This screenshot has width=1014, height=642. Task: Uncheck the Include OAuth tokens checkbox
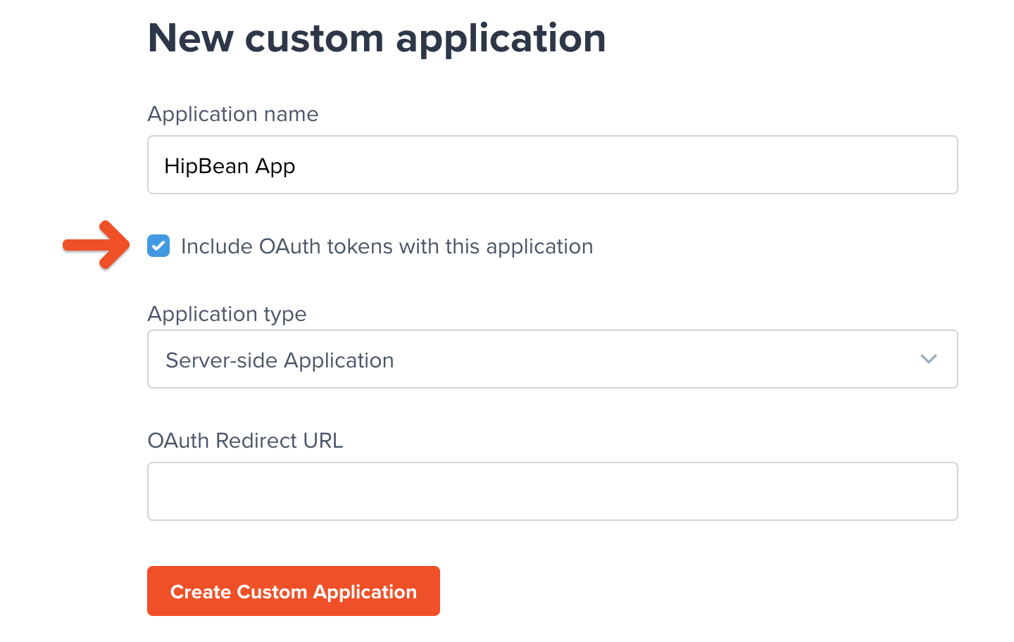[x=158, y=246]
